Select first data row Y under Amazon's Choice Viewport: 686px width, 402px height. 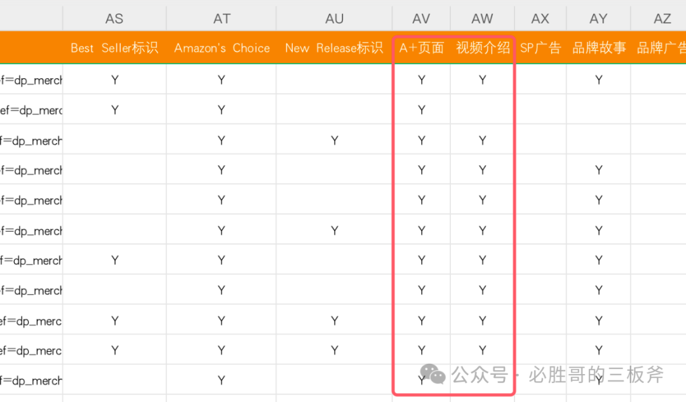point(222,80)
